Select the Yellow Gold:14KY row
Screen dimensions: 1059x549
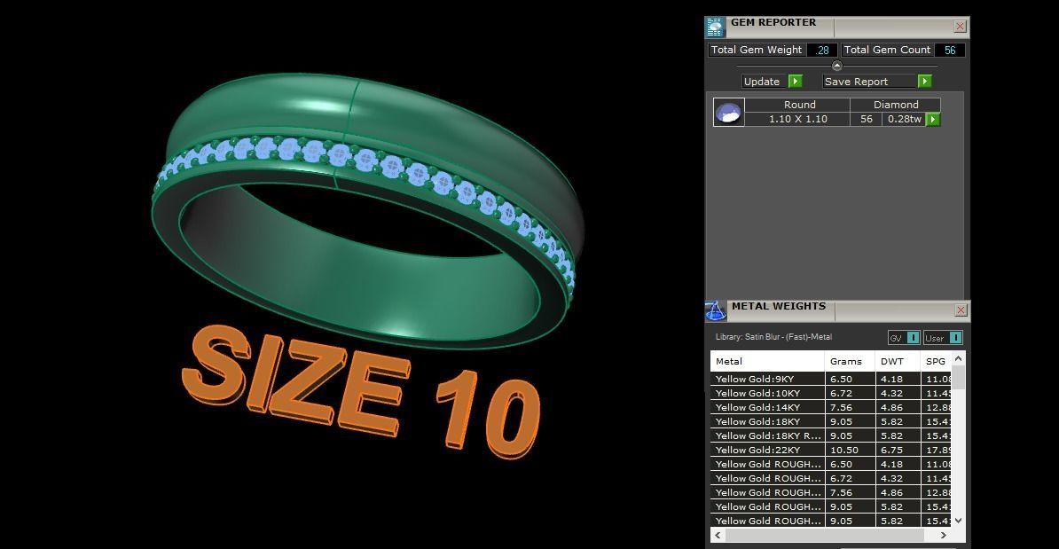pos(831,407)
